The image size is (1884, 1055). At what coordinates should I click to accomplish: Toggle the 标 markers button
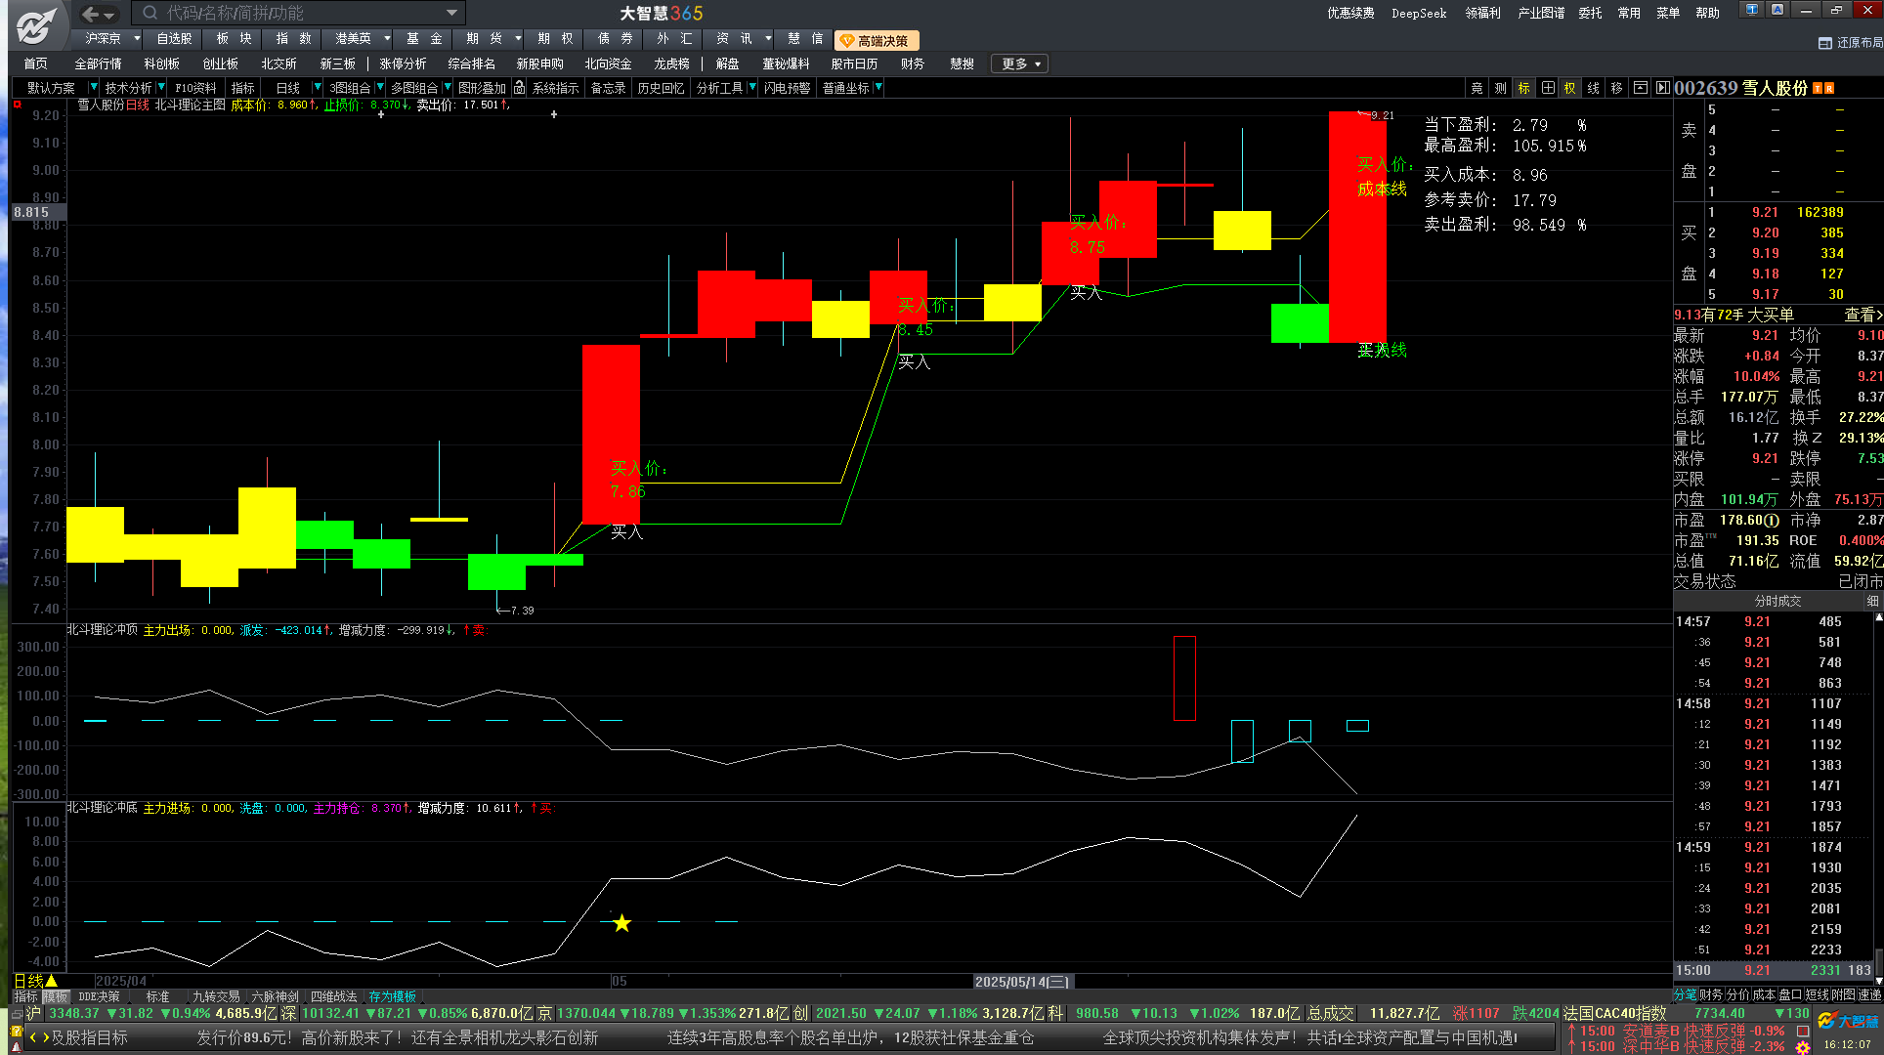(x=1523, y=88)
